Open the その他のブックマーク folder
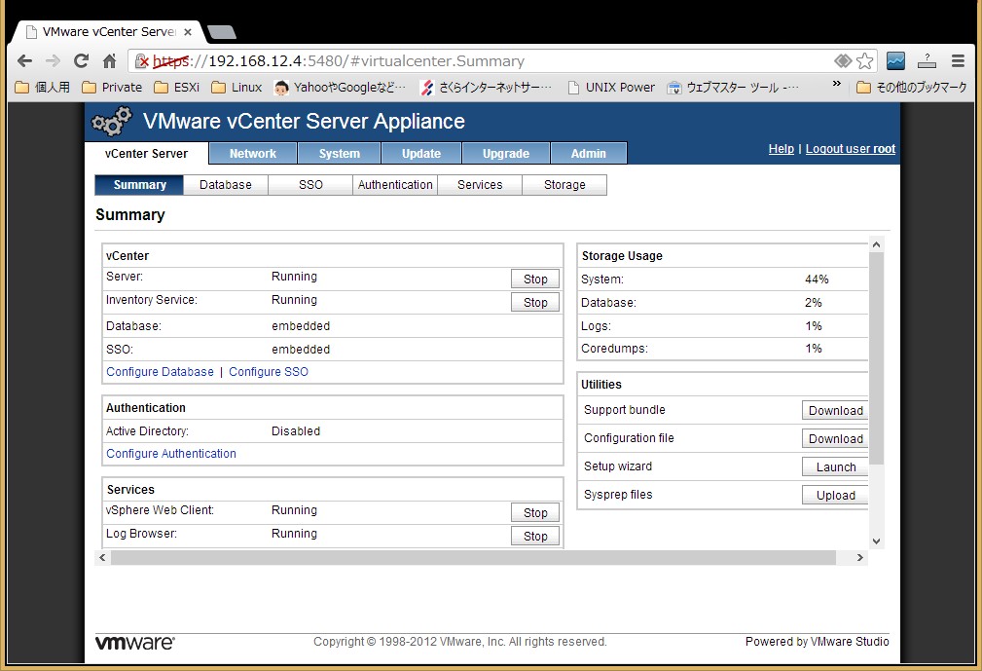 click(911, 87)
